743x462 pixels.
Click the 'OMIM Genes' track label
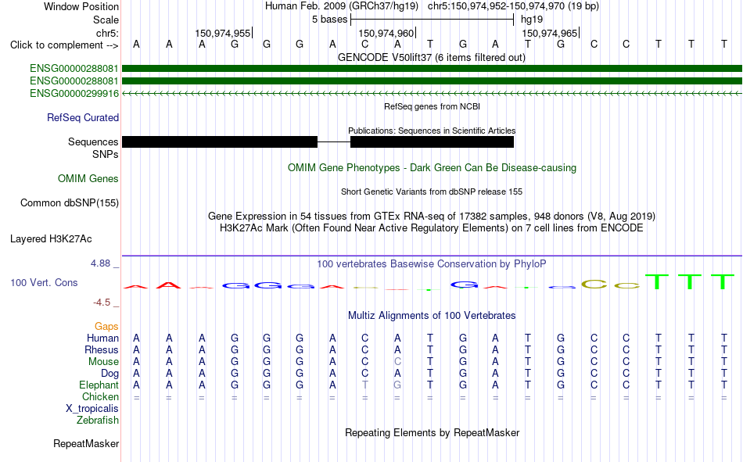88,179
